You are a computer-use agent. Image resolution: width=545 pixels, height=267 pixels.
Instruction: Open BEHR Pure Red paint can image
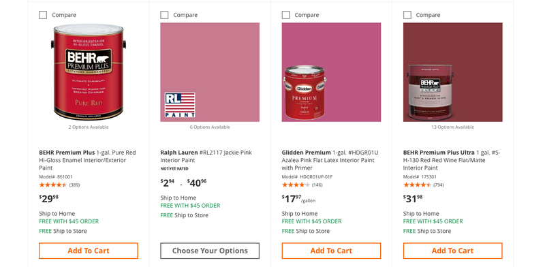[89, 72]
